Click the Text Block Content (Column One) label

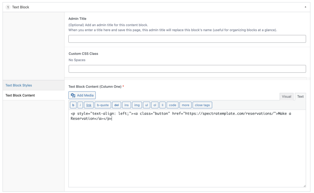pyautogui.click(x=95, y=87)
